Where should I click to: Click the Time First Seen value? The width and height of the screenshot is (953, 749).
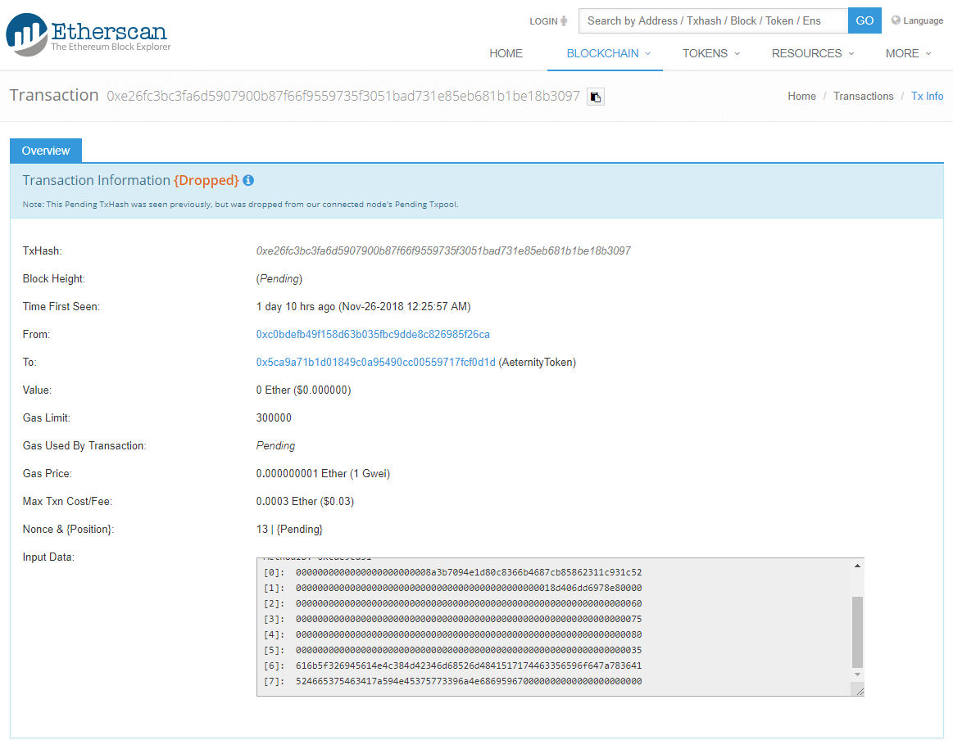(363, 306)
